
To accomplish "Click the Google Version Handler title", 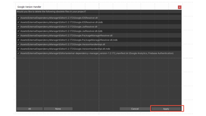I will [x=29, y=7].
